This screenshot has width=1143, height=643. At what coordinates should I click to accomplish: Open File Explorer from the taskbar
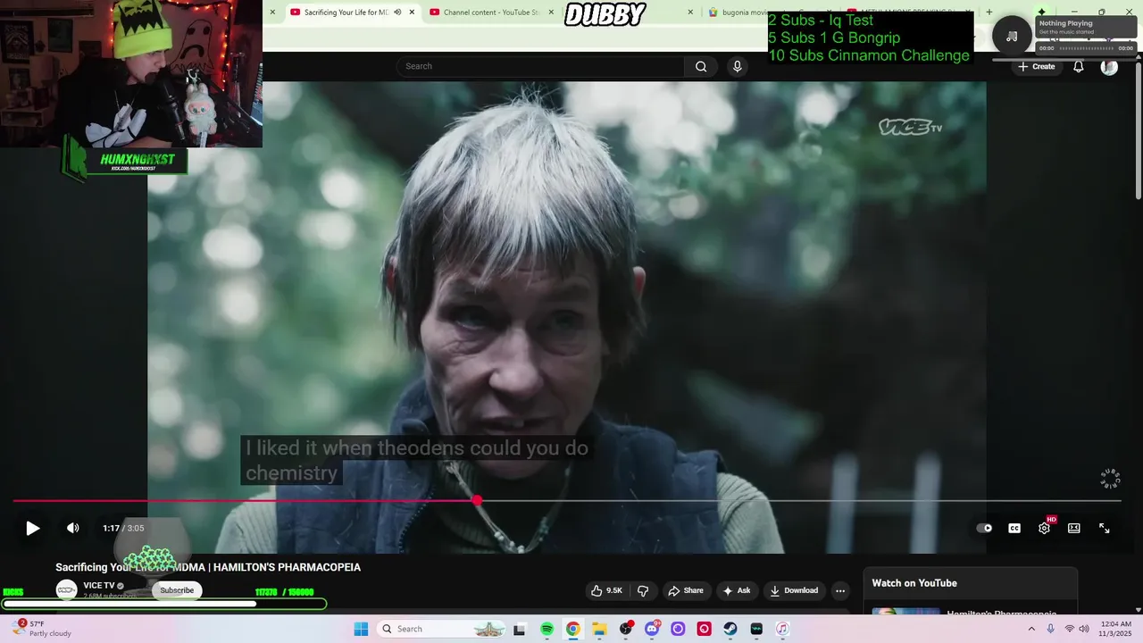coord(599,629)
